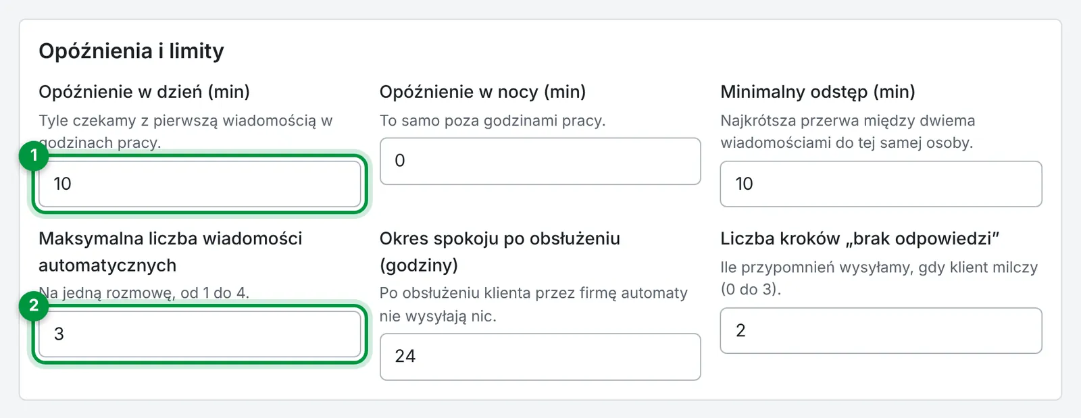The width and height of the screenshot is (1081, 418).
Task: Click the Opóźnienie w nocy input field
Action: point(540,161)
